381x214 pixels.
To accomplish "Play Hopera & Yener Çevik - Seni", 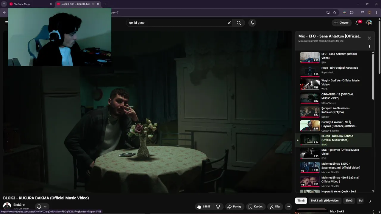I will click(x=334, y=191).
